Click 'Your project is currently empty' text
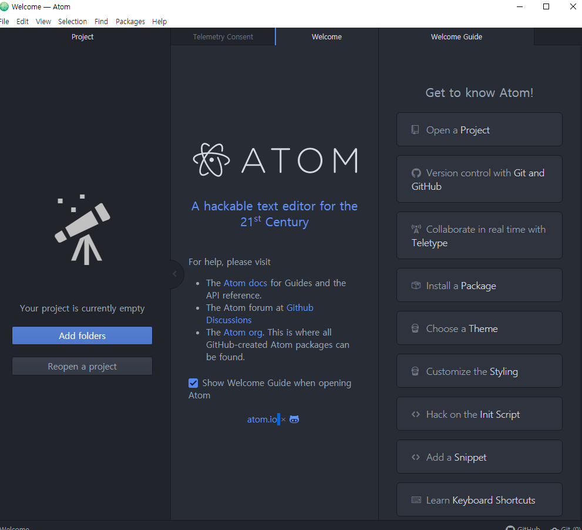This screenshot has width=582, height=530. [x=82, y=308]
